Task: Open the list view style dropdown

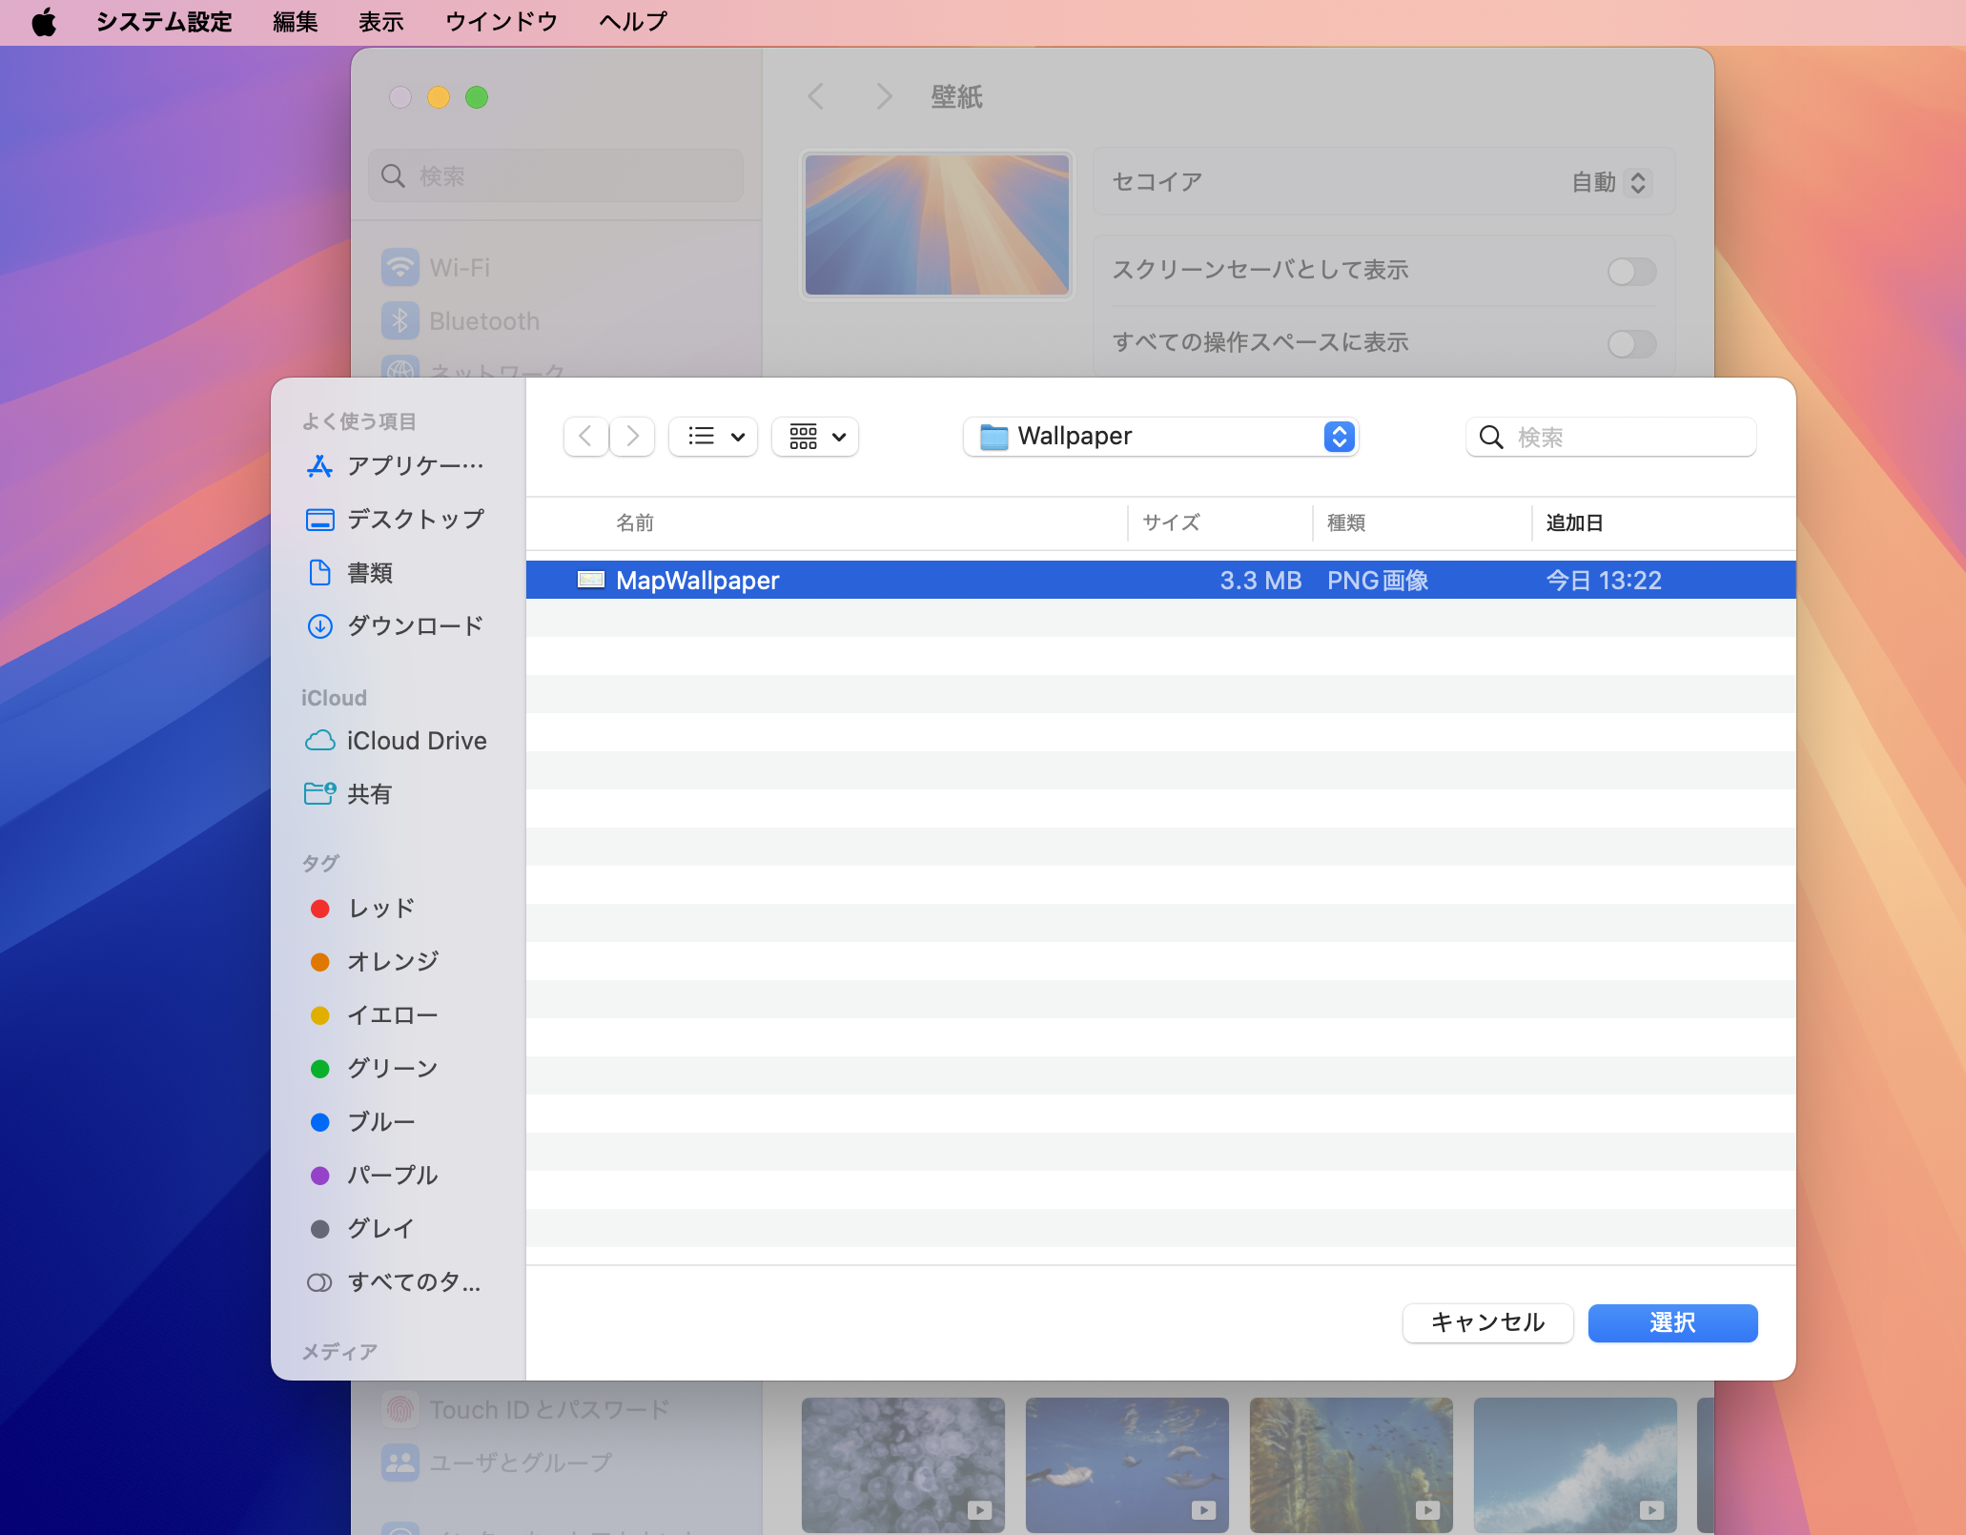Action: pos(712,436)
